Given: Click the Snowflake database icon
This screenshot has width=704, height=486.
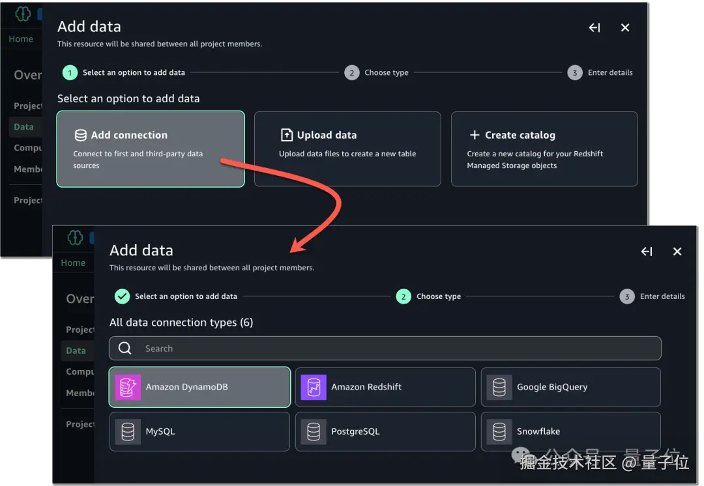Looking at the screenshot, I should pyautogui.click(x=499, y=431).
